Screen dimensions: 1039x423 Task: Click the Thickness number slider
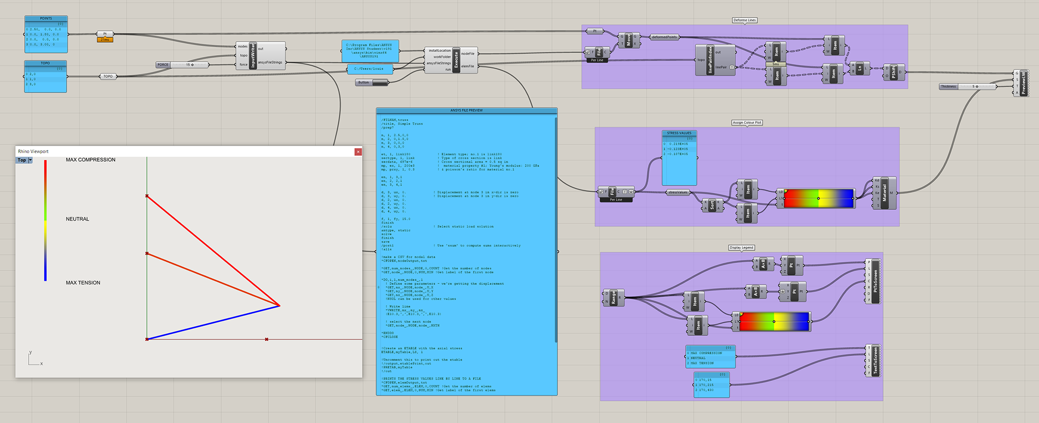[968, 87]
